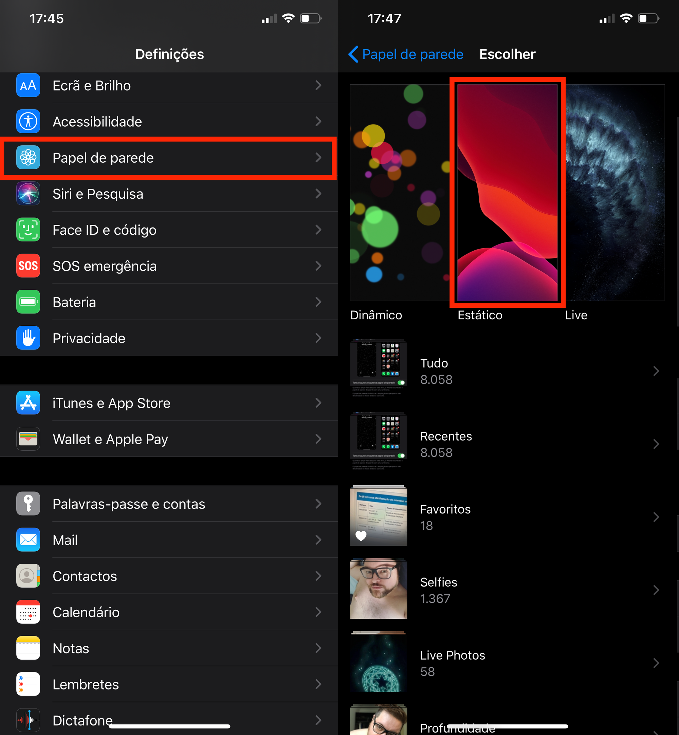Tap the Calendário icon
The width and height of the screenshot is (679, 735).
(x=28, y=612)
